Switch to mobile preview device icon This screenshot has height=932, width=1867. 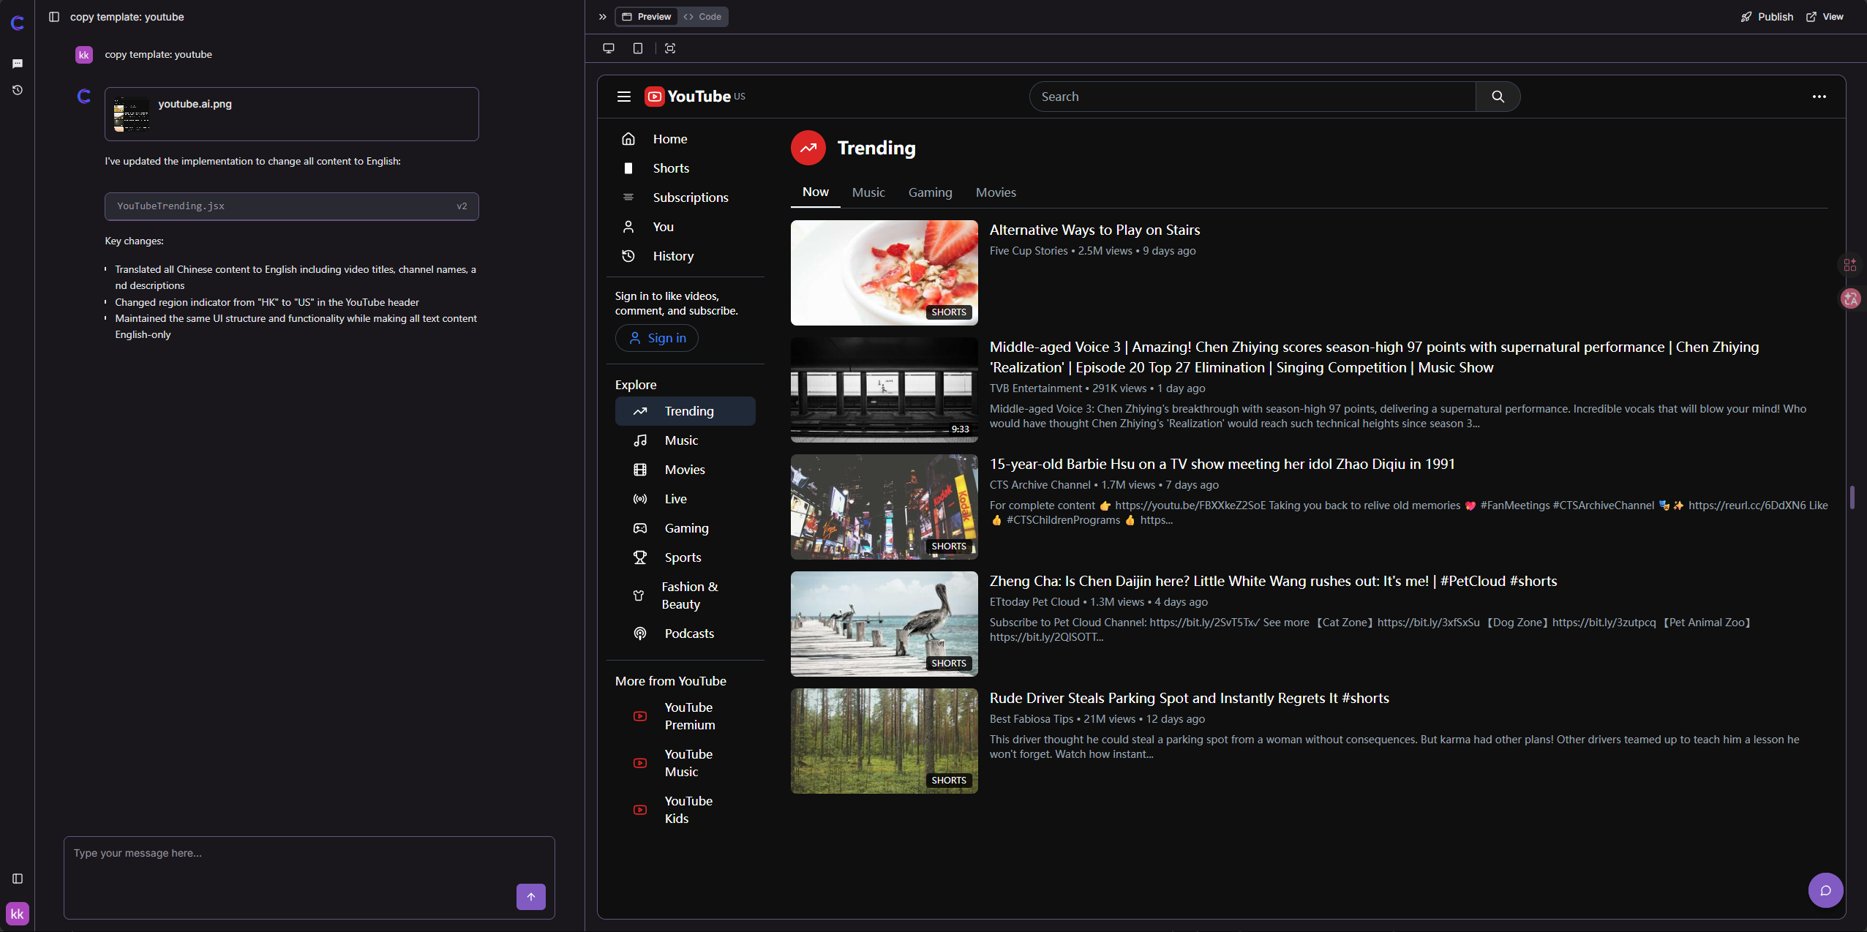click(637, 48)
